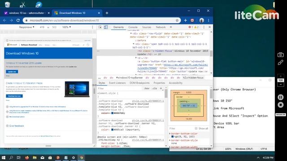Switch to the Console tab
The width and height of the screenshot is (287, 161).
click(x=133, y=27)
